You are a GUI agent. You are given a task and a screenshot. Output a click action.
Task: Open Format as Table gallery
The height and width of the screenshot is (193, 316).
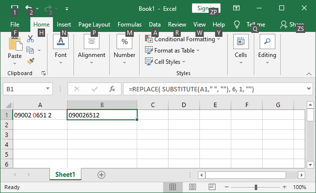pyautogui.click(x=172, y=50)
